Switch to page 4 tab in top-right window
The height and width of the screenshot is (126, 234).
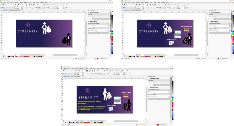tap(149, 55)
